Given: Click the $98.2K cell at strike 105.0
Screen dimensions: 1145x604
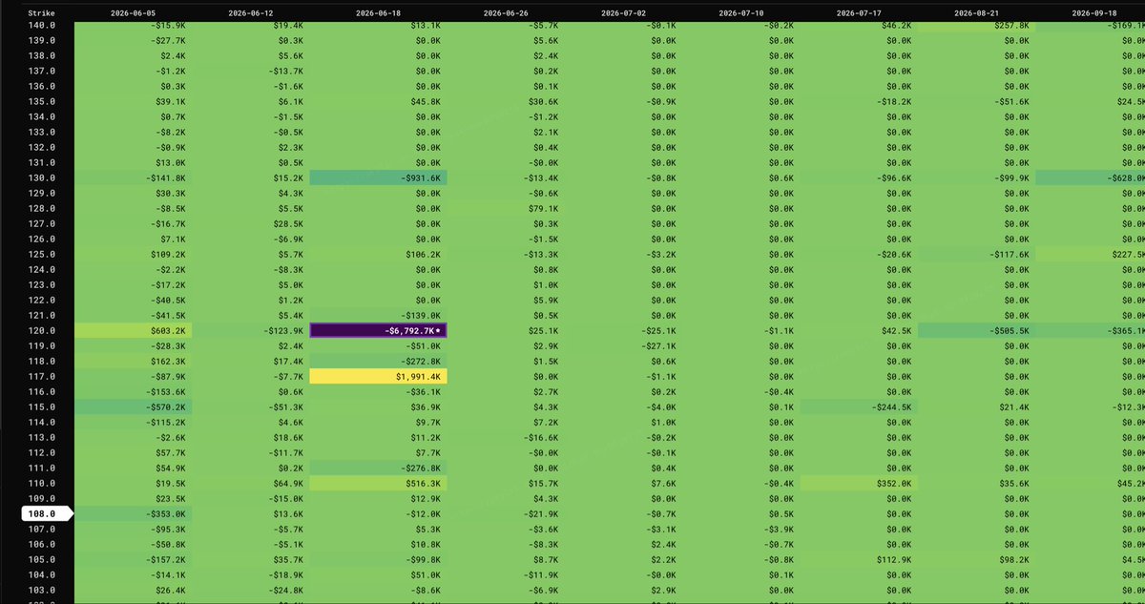Looking at the screenshot, I should 978,559.
